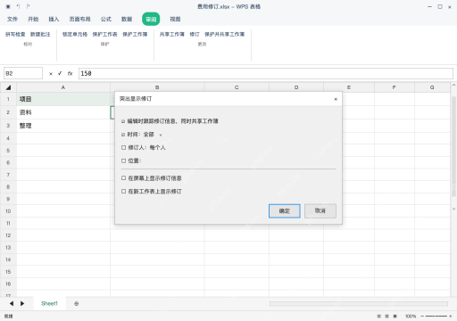Open the 时间 全部 dropdown arrow
The height and width of the screenshot is (321, 457).
tap(161, 135)
